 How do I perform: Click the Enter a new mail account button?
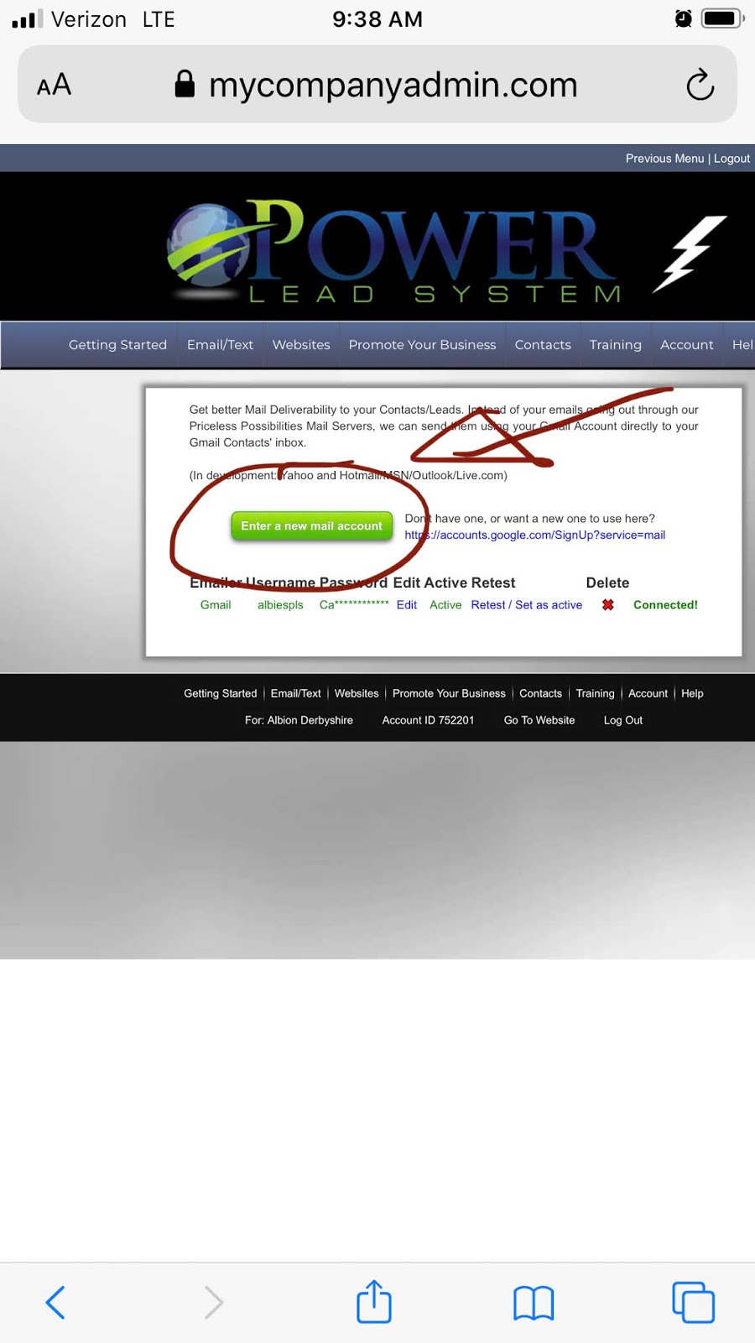311,526
